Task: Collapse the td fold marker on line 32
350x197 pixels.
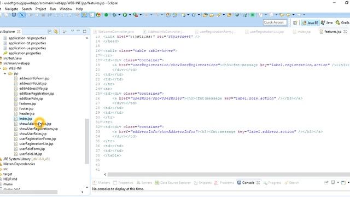Action: pyautogui.click(x=101, y=127)
